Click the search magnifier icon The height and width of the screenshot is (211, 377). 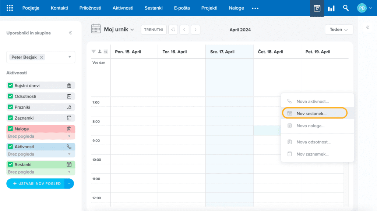(346, 8)
